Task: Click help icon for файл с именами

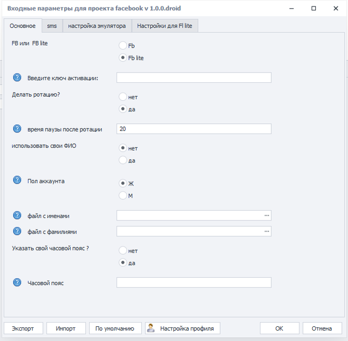Action: click(17, 215)
